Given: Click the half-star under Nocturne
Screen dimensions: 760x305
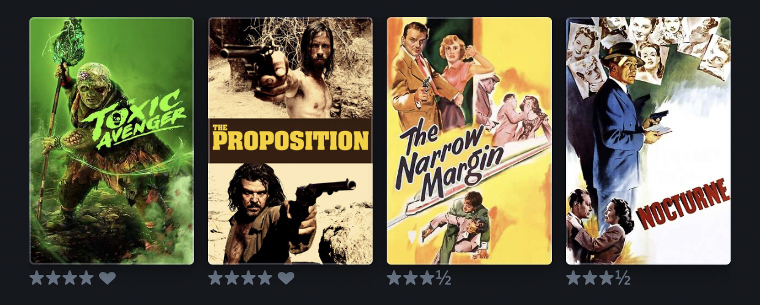Looking at the screenshot, I should pyautogui.click(x=623, y=279).
